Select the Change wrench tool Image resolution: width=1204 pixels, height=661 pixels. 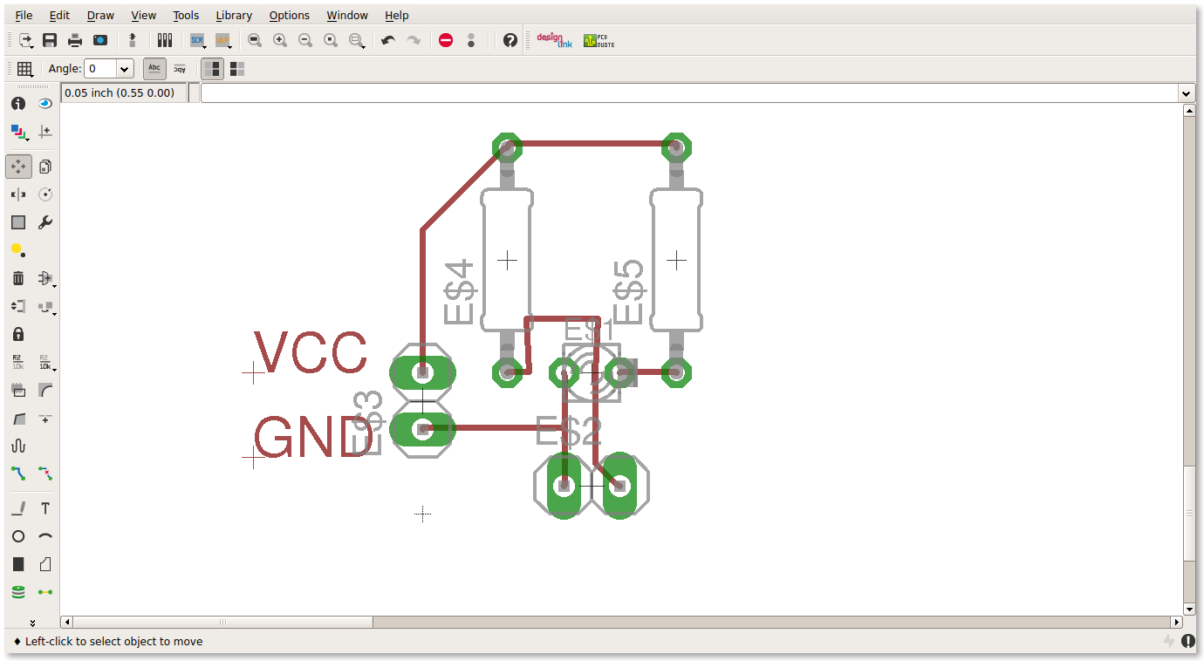coord(45,222)
